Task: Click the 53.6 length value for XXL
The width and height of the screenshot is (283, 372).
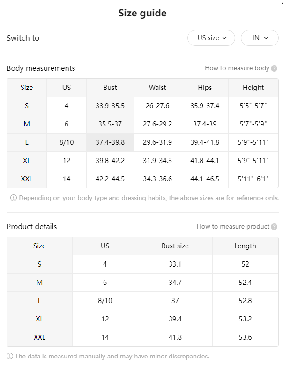Action: point(246,337)
